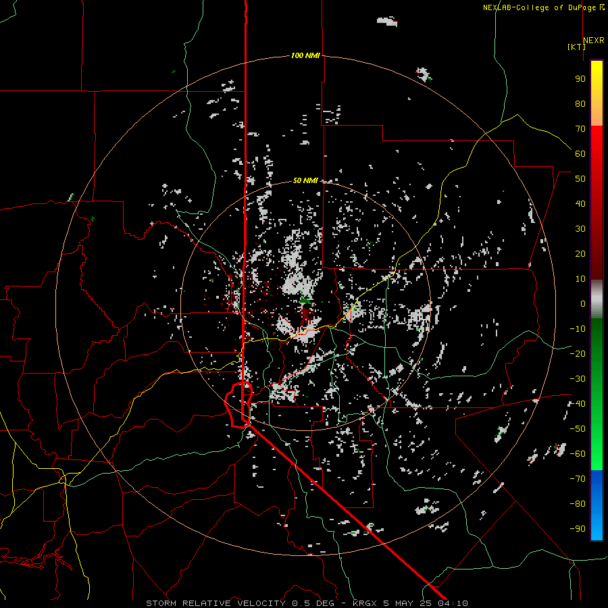608x608 pixels.
Task: Click the 30 value on velocity scale
Action: (x=580, y=229)
